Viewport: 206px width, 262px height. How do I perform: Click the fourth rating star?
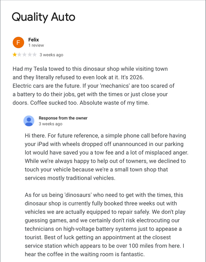tap(29, 55)
